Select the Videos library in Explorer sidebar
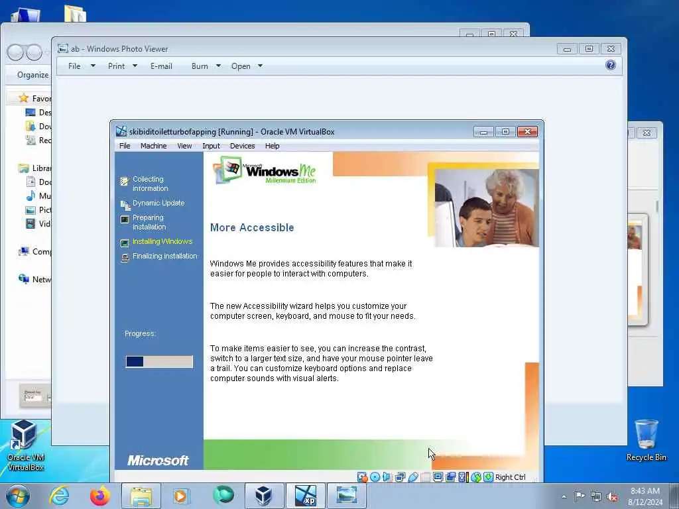The width and height of the screenshot is (679, 509). tap(38, 224)
